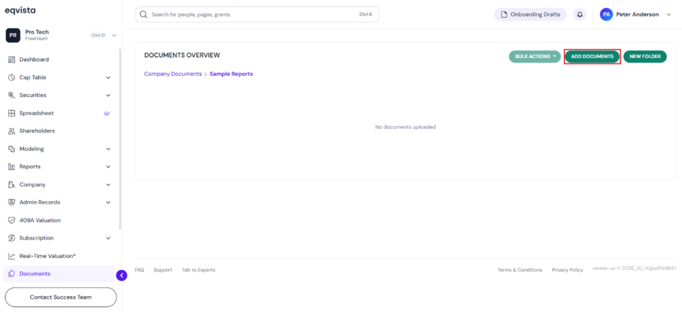Screen dimensions: 682x312
Task: Open the Bulk Actions dropdown
Action: coord(535,57)
